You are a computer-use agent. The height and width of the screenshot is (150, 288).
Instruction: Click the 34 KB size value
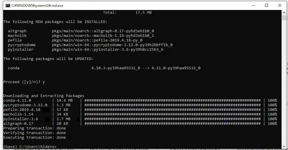click(x=62, y=114)
